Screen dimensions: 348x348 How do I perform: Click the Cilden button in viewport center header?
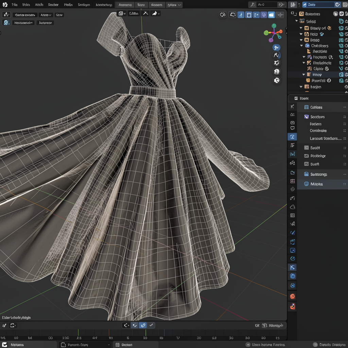[x=134, y=13]
